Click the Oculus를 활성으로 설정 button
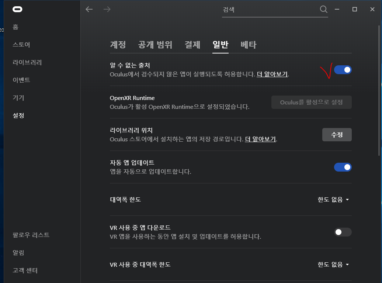Viewport: 382px width, 283px height. coord(311,102)
